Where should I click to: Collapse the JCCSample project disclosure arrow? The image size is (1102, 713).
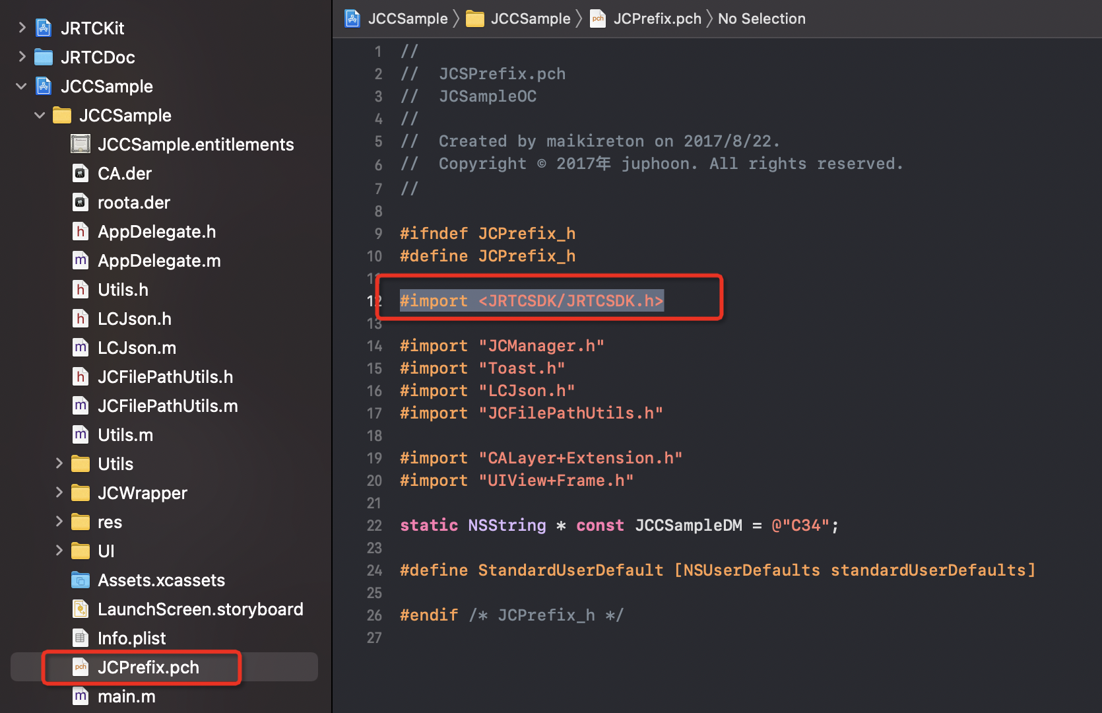(x=22, y=86)
